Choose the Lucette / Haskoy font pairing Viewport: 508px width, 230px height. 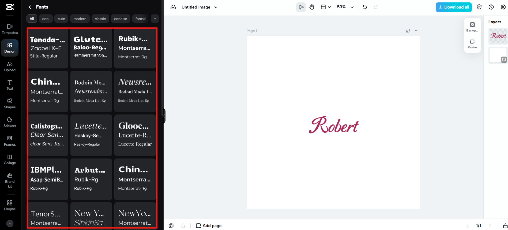pos(91,135)
